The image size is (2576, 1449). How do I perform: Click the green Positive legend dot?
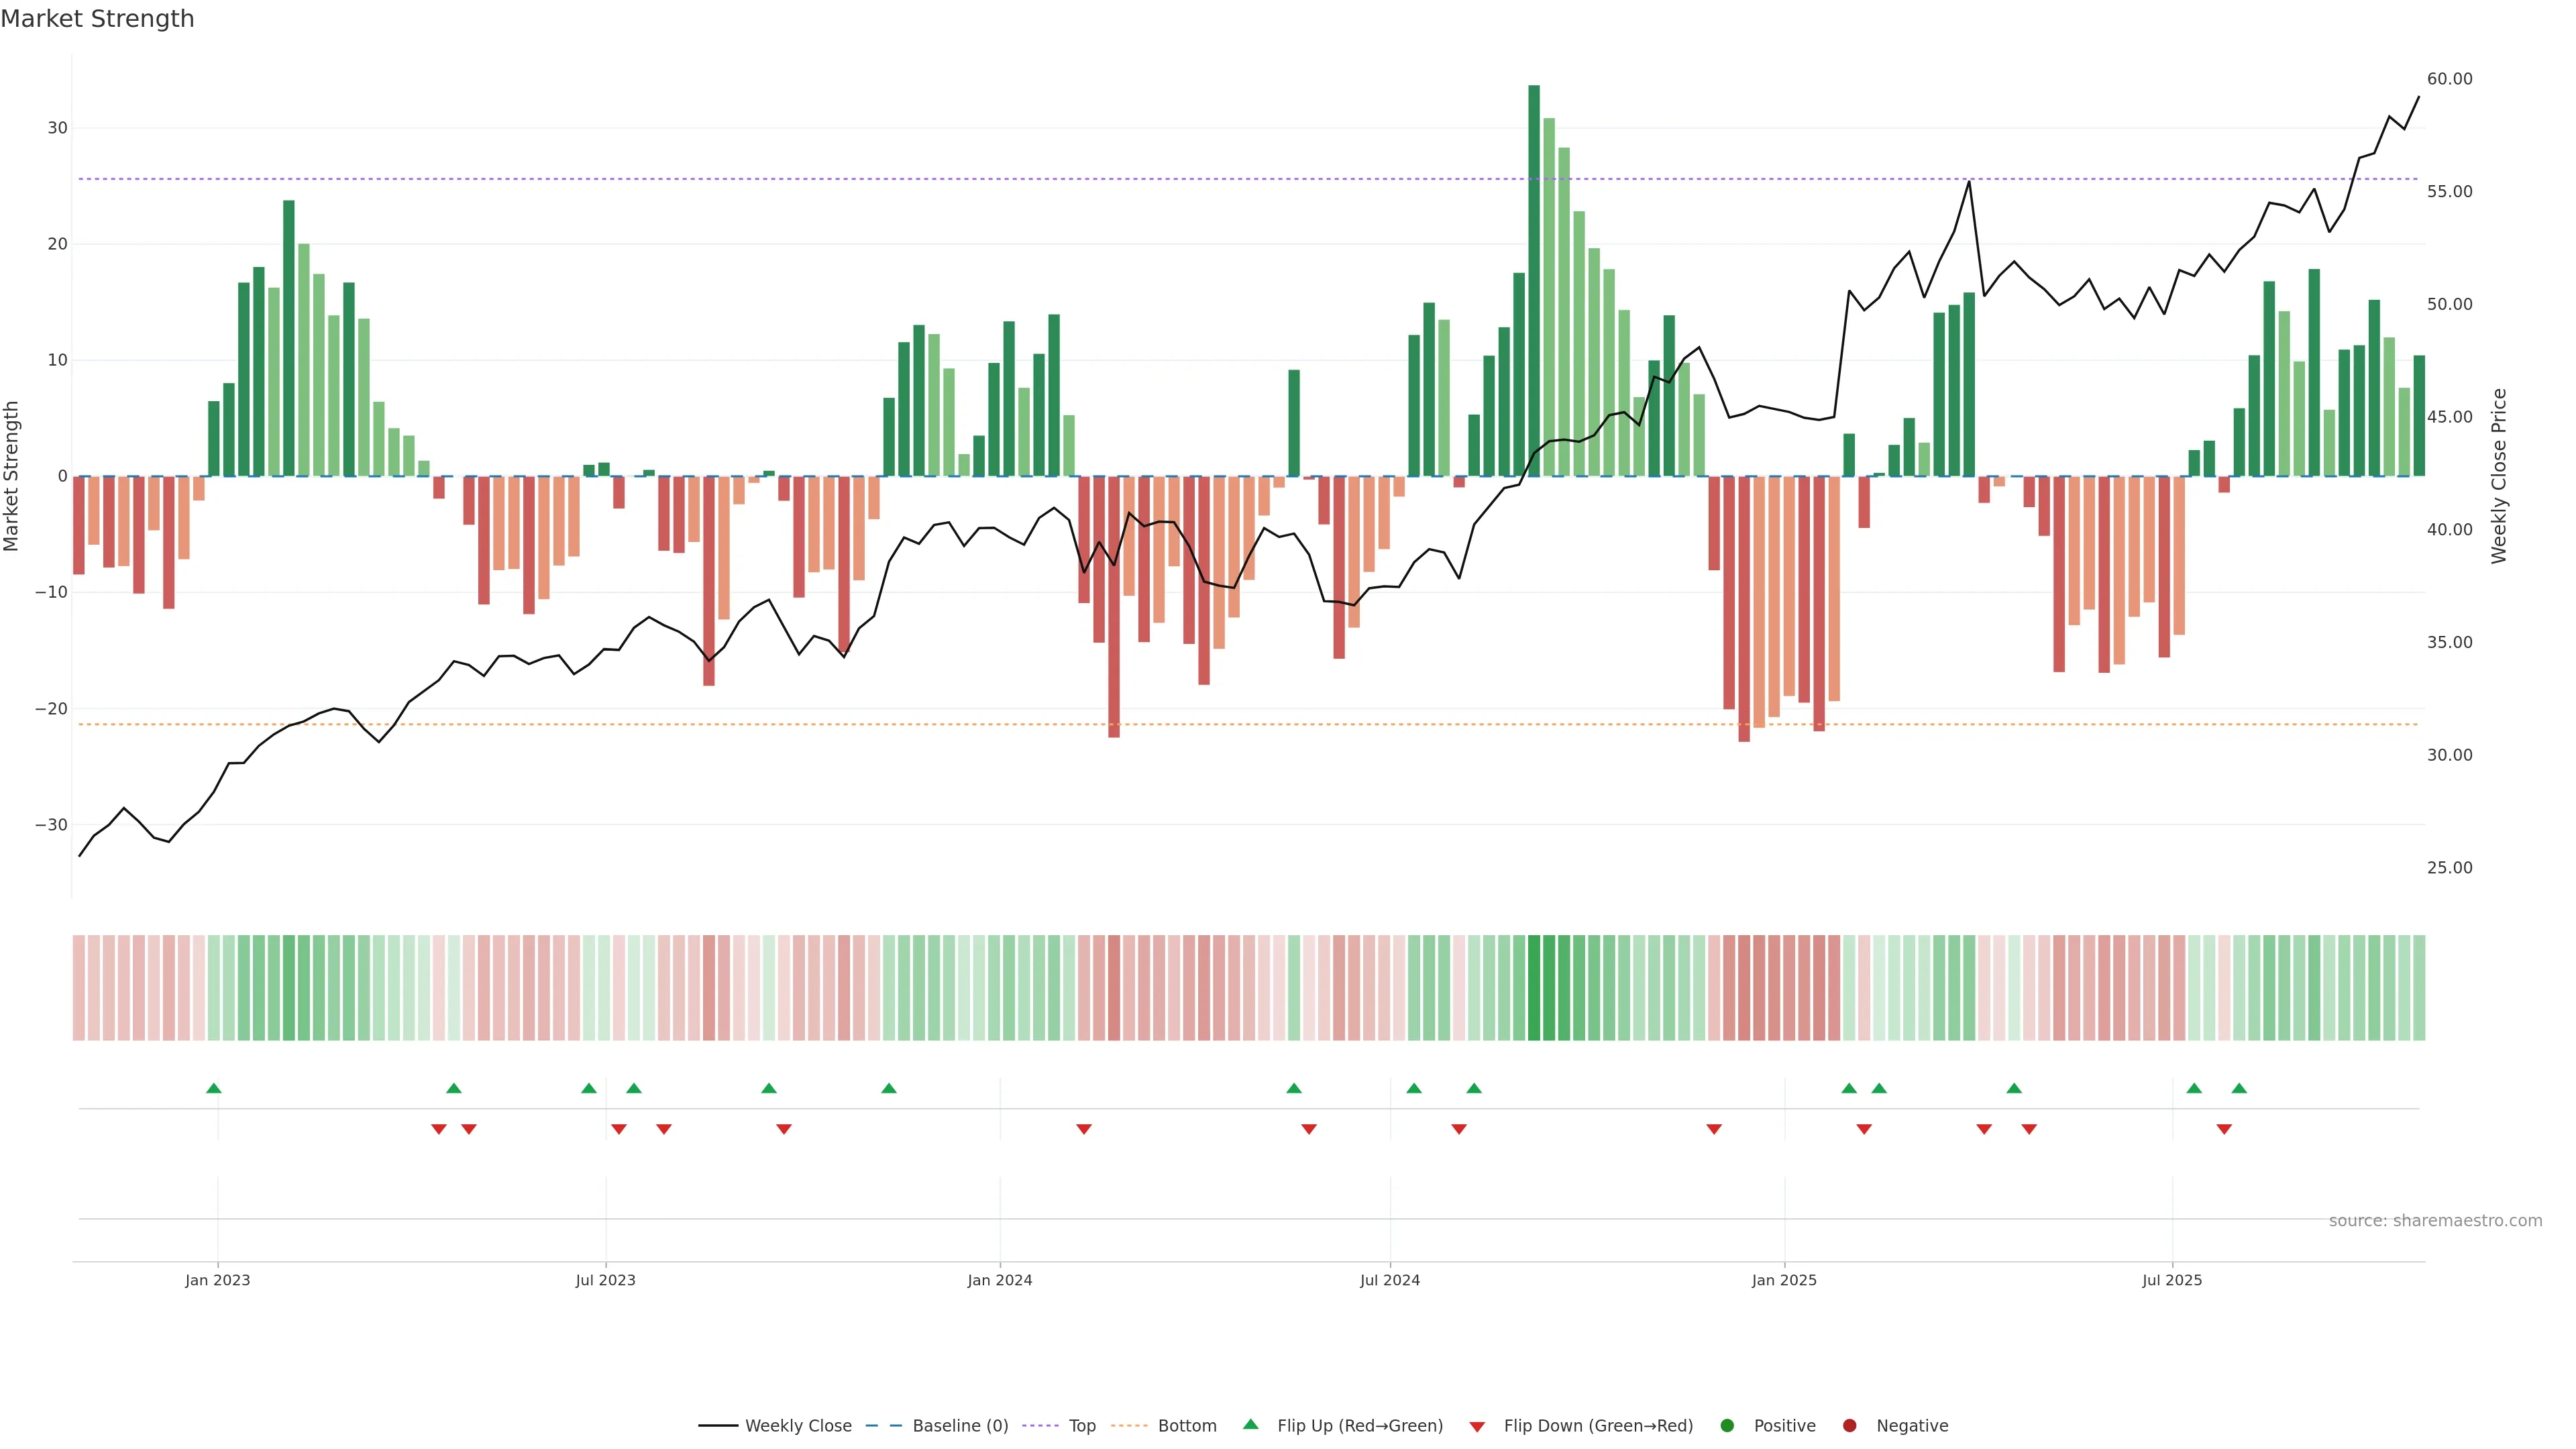pos(1727,1425)
